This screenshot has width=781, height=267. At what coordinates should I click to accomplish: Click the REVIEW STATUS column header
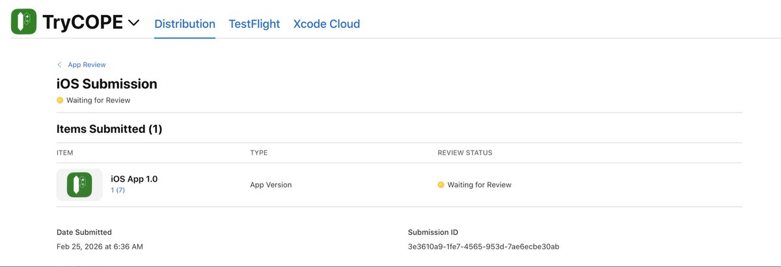[x=465, y=153]
